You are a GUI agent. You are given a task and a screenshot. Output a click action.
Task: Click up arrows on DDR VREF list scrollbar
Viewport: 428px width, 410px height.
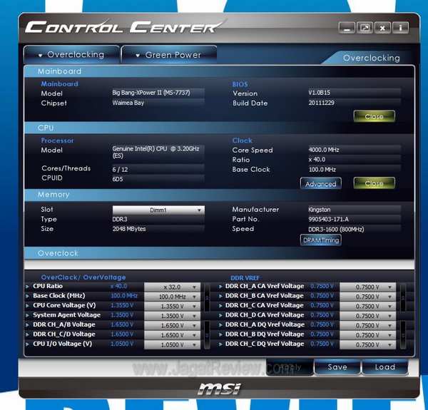403,297
